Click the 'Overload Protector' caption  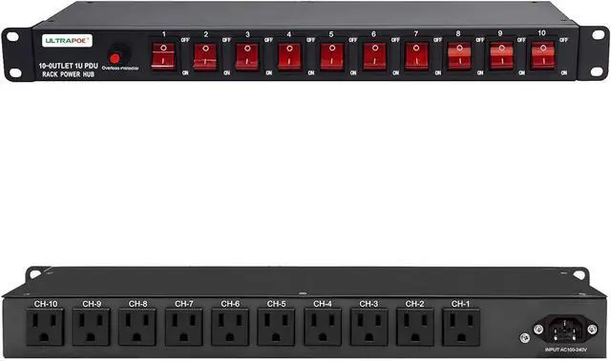(120, 69)
